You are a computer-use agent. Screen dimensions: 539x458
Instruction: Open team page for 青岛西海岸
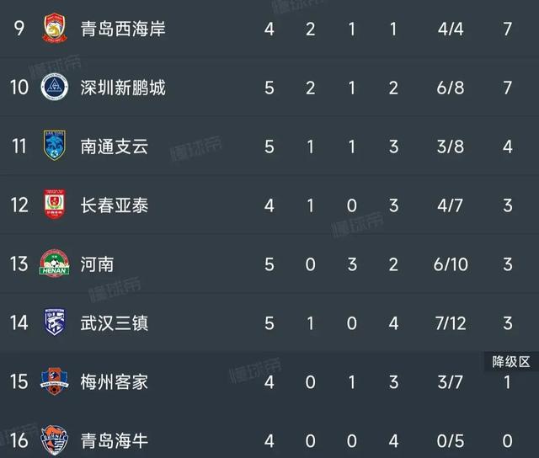123,29
